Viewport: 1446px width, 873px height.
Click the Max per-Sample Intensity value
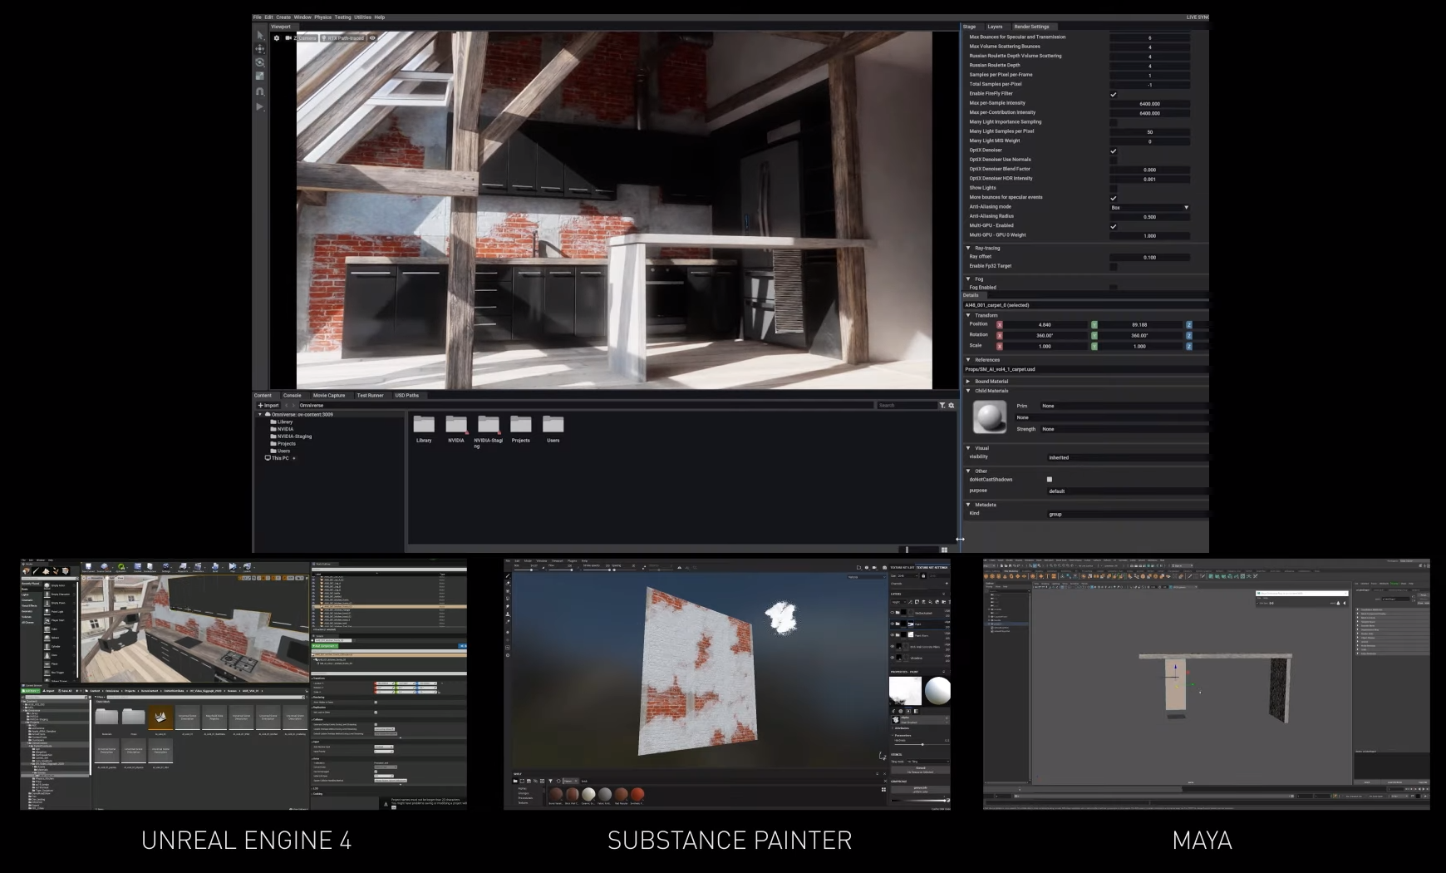[x=1150, y=104]
